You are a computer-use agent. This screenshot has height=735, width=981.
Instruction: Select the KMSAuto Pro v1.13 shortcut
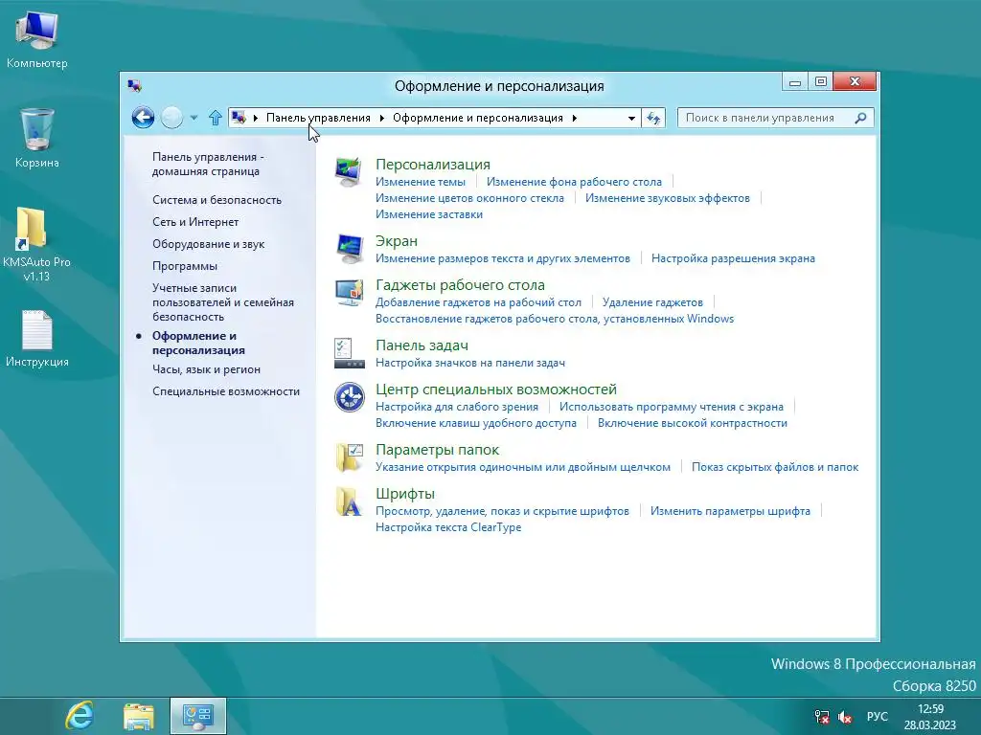(x=36, y=245)
